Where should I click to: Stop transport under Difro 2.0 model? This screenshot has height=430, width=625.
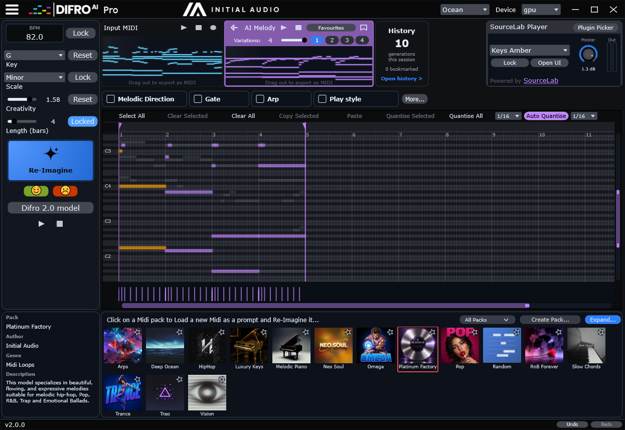(x=60, y=224)
